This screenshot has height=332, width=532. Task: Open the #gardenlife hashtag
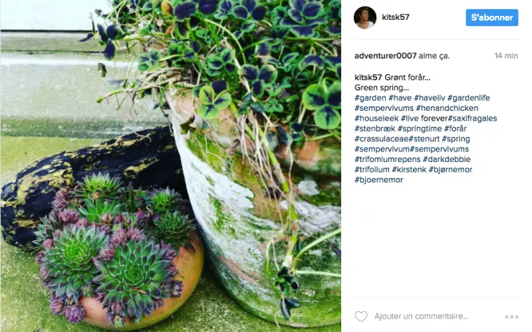pos(469,98)
